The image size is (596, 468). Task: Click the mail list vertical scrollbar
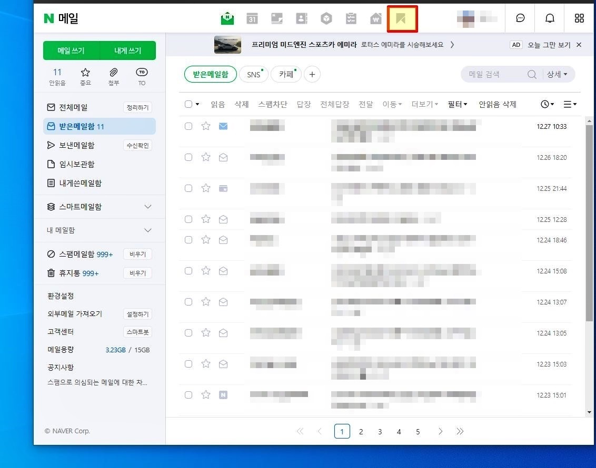click(589, 223)
